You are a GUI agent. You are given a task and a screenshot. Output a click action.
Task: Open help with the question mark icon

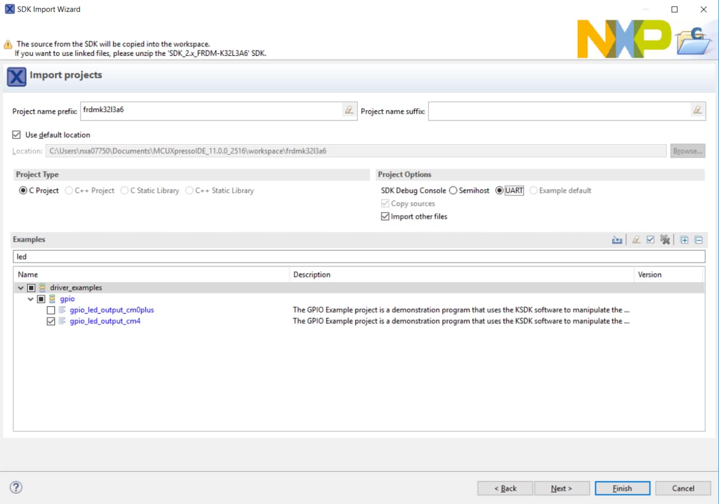16,487
